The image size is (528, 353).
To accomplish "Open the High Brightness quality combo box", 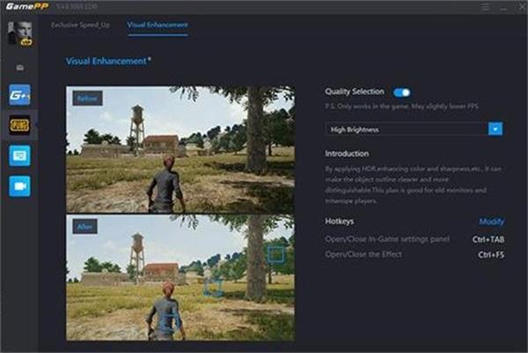I will coord(414,129).
